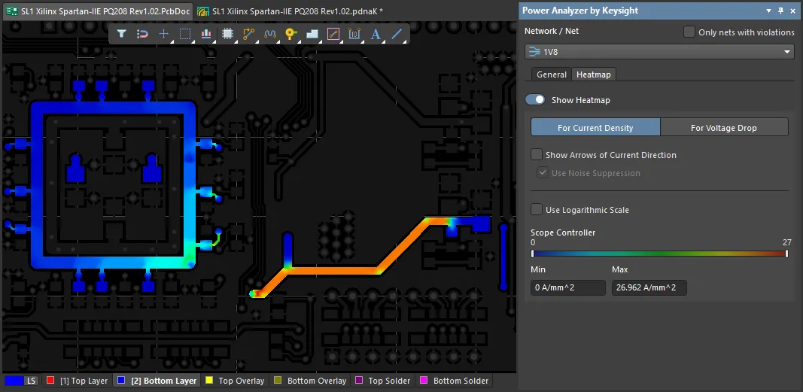Screen dimensions: 803x392
Task: Toggle the Show Heatmap switch
Action: coord(535,100)
